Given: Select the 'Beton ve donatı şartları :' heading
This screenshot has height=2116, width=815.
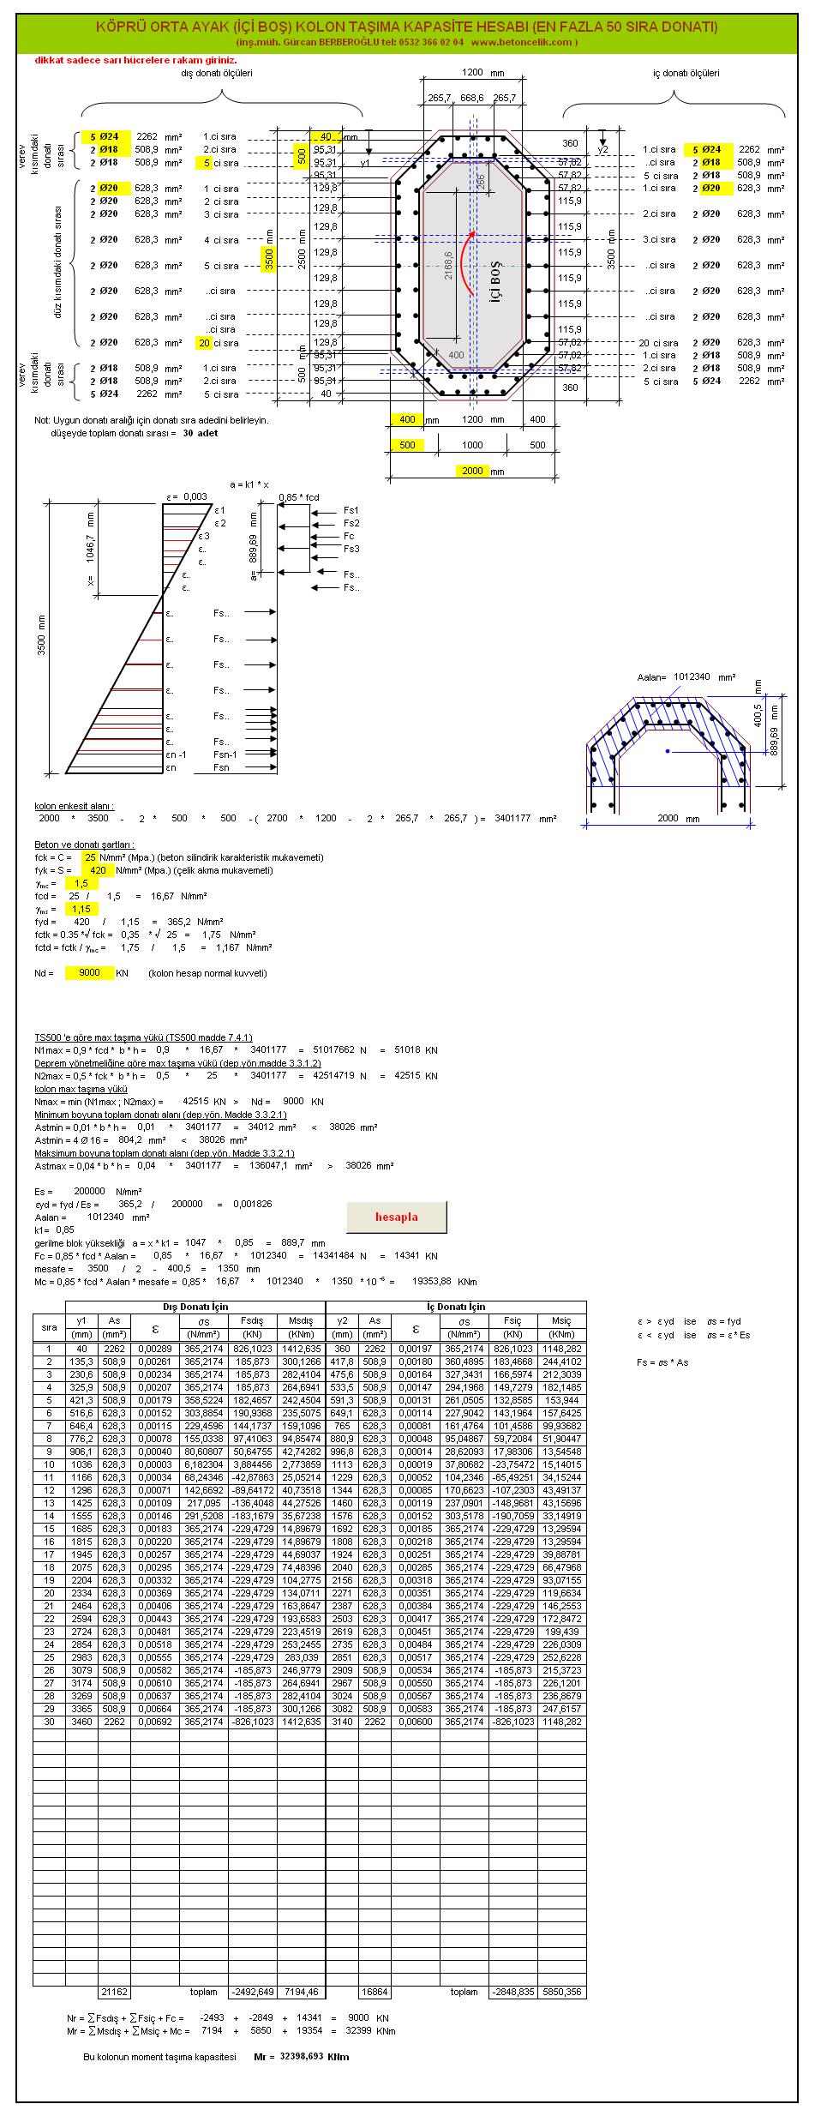Looking at the screenshot, I should tap(84, 845).
